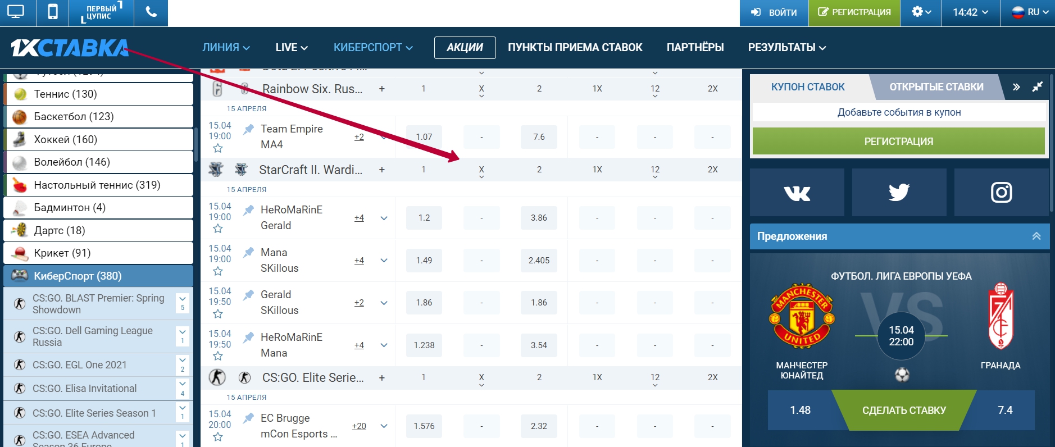Favorite the Team Empire vs MA4 match

pyautogui.click(x=218, y=148)
